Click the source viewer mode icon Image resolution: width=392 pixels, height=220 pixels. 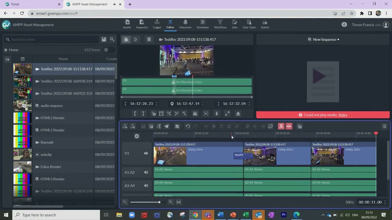pos(126,39)
